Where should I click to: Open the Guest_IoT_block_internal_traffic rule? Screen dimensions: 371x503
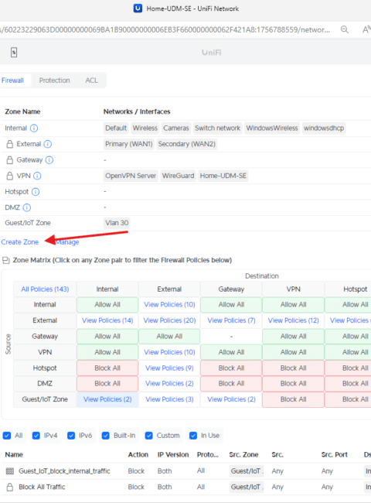point(64,471)
